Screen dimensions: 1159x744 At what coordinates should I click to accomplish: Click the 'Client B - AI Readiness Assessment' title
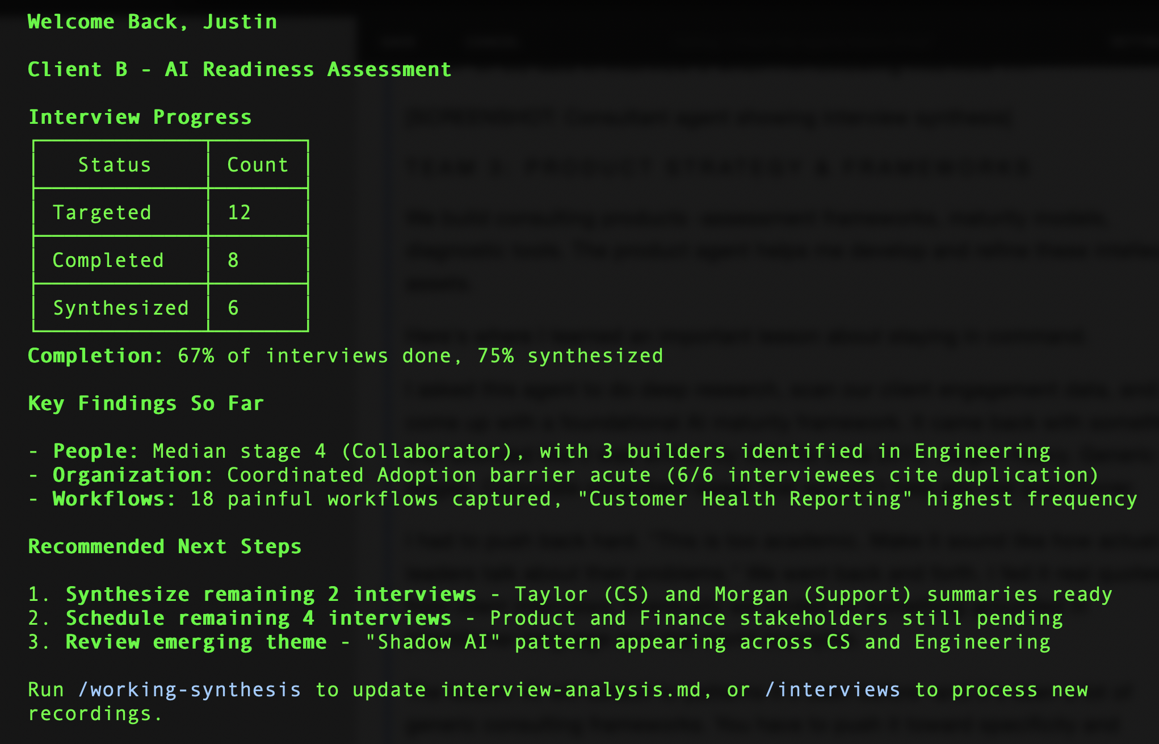point(240,69)
